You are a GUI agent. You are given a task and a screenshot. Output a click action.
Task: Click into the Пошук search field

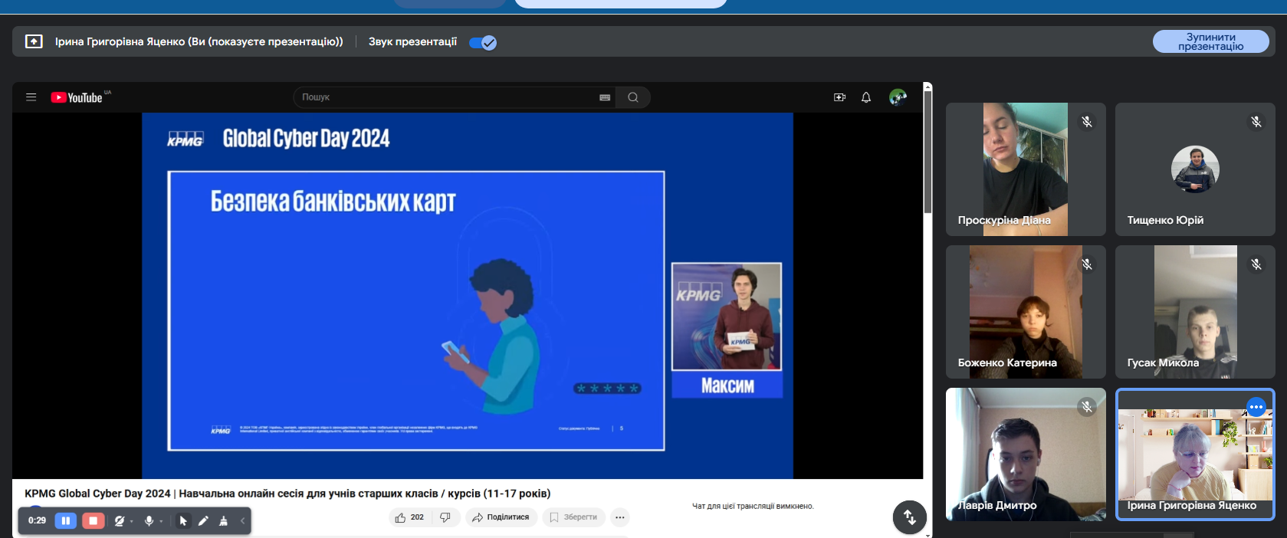point(445,97)
